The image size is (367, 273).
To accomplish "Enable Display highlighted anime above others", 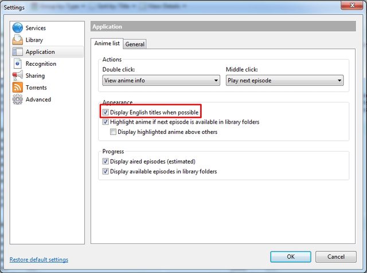I will tap(113, 132).
